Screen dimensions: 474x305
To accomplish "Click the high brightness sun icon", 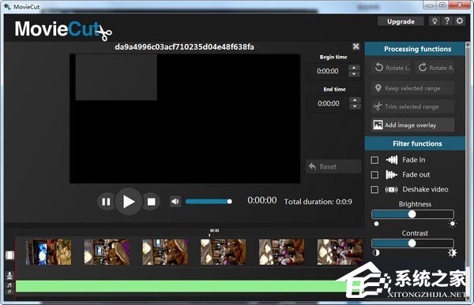I will click(452, 224).
